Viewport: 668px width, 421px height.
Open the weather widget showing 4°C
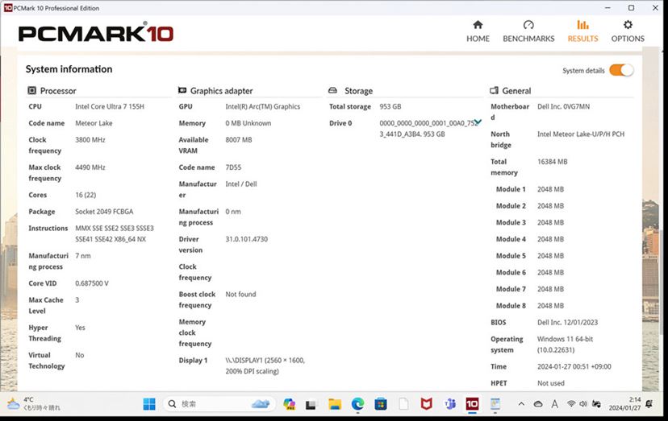(34, 403)
